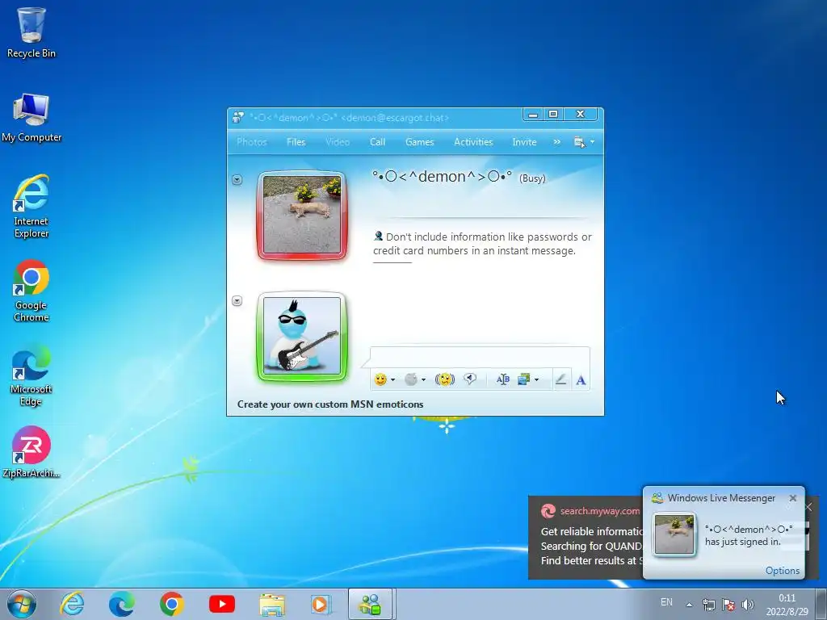Click the volume speaker tray icon
Image resolution: width=827 pixels, height=620 pixels.
748,605
